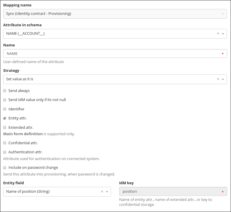Click 'Attribute used for authentication' help text
The height and width of the screenshot is (212, 231).
pyautogui.click(x=52, y=159)
